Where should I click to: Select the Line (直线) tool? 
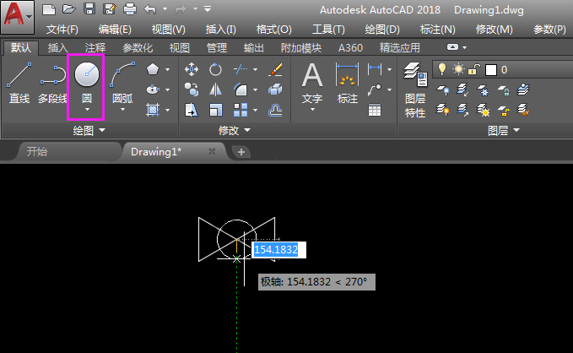point(19,84)
